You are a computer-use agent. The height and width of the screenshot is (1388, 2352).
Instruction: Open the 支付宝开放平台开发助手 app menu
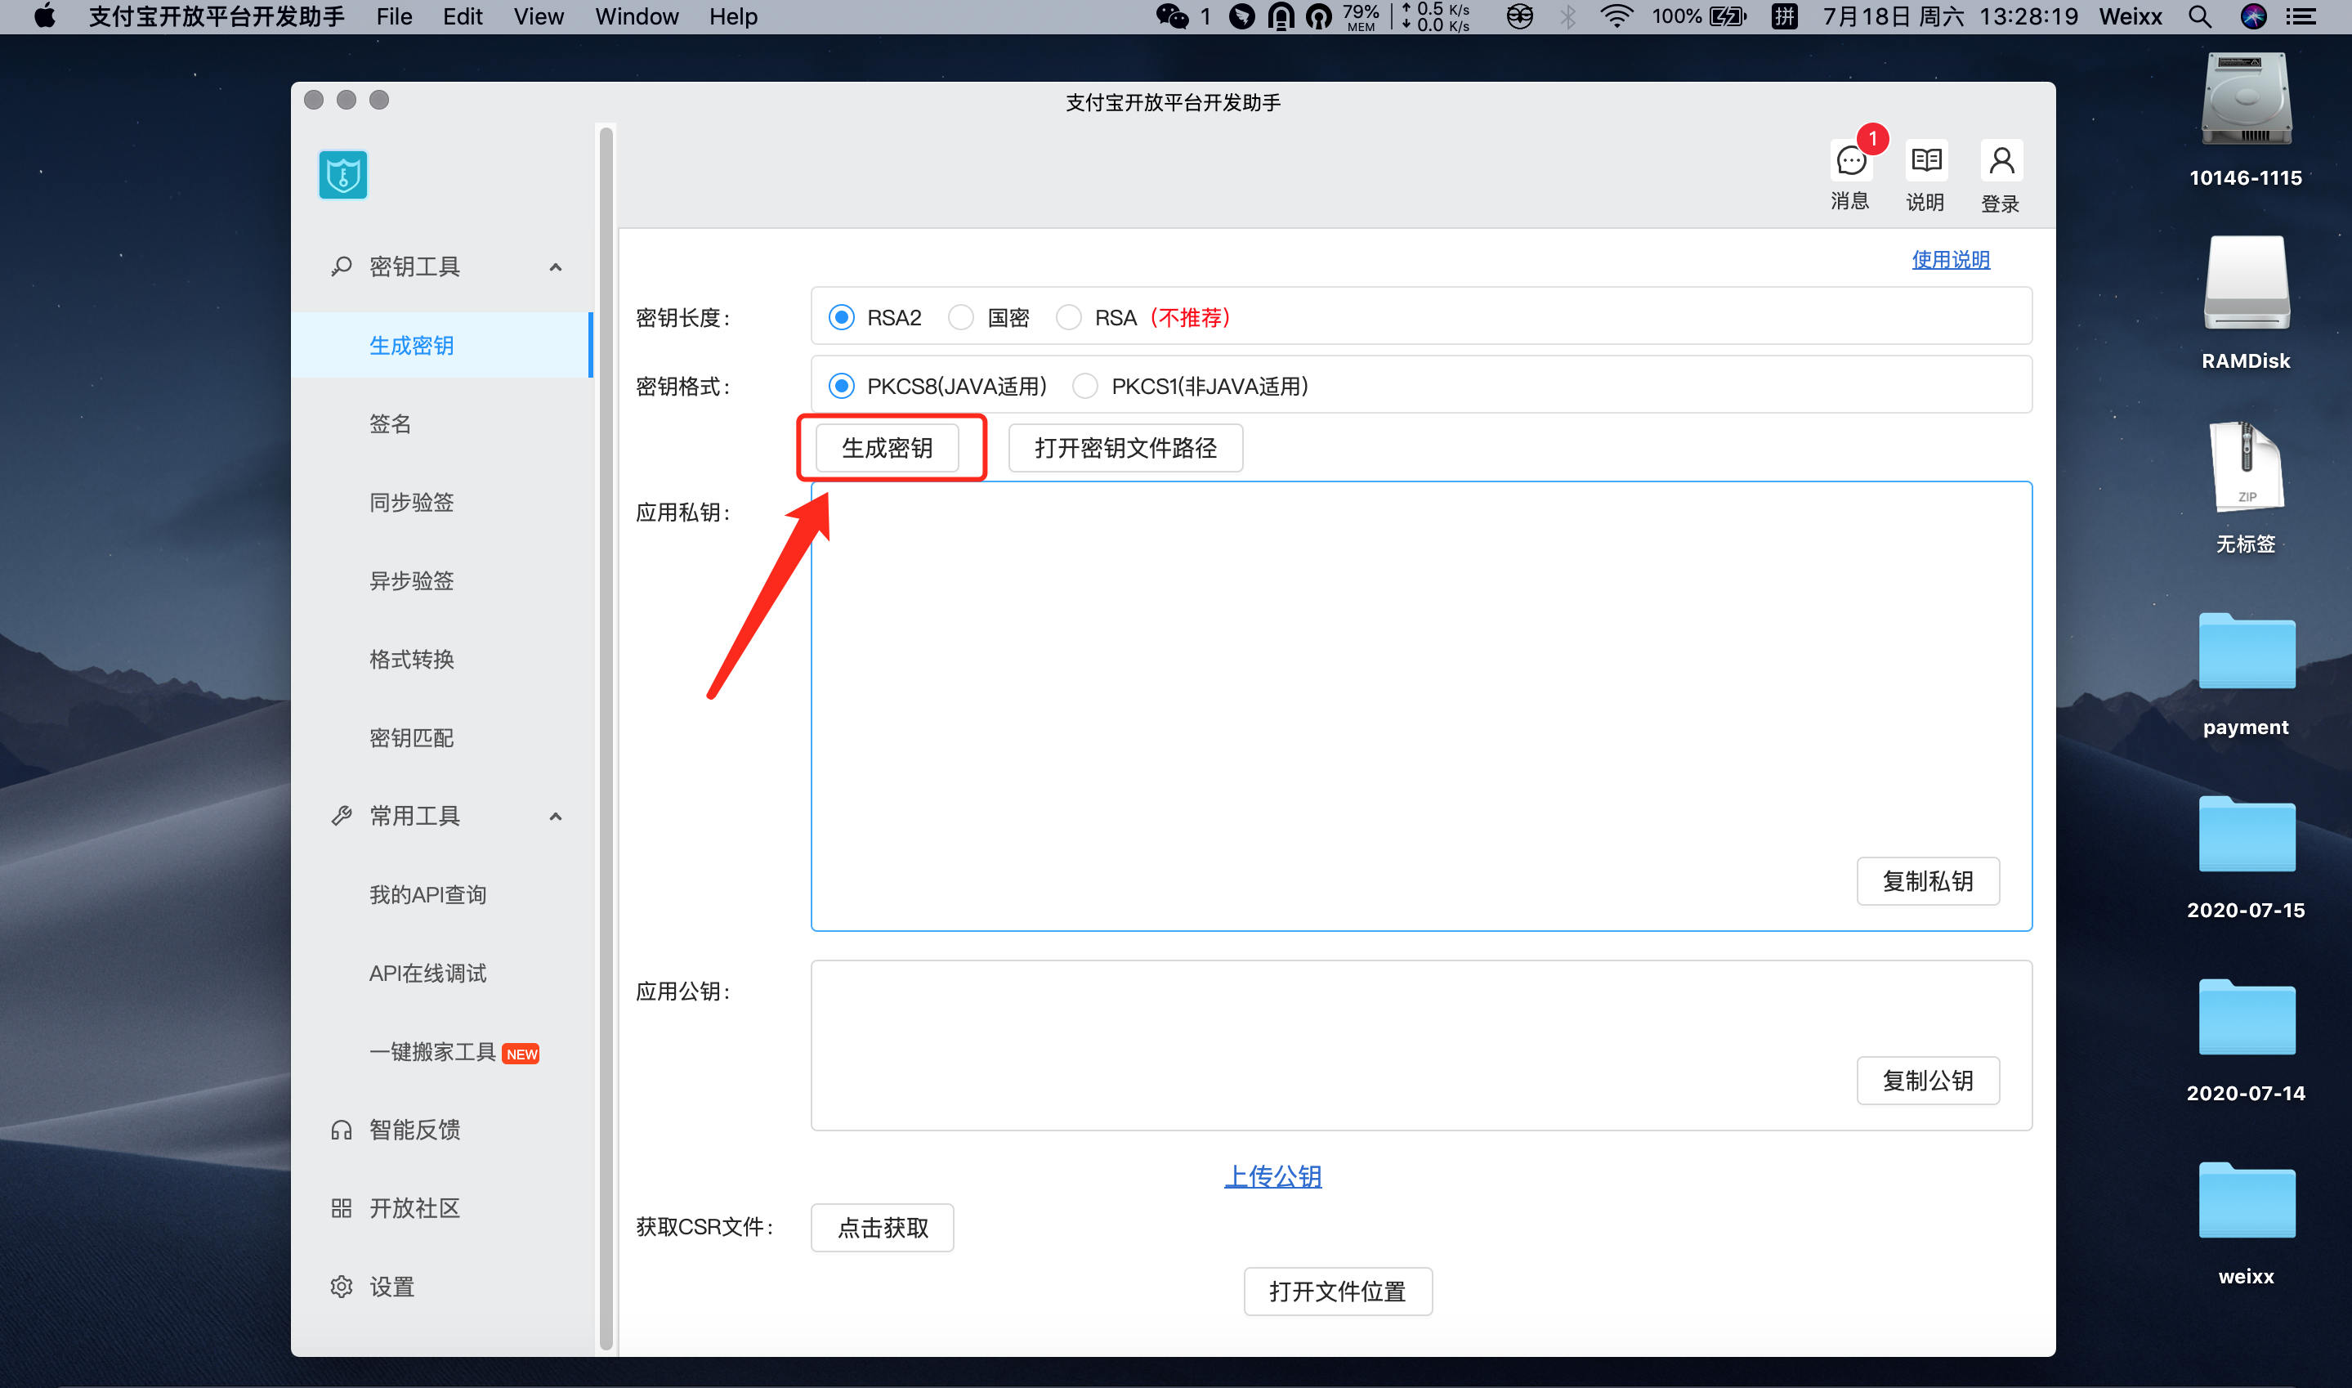(x=216, y=16)
